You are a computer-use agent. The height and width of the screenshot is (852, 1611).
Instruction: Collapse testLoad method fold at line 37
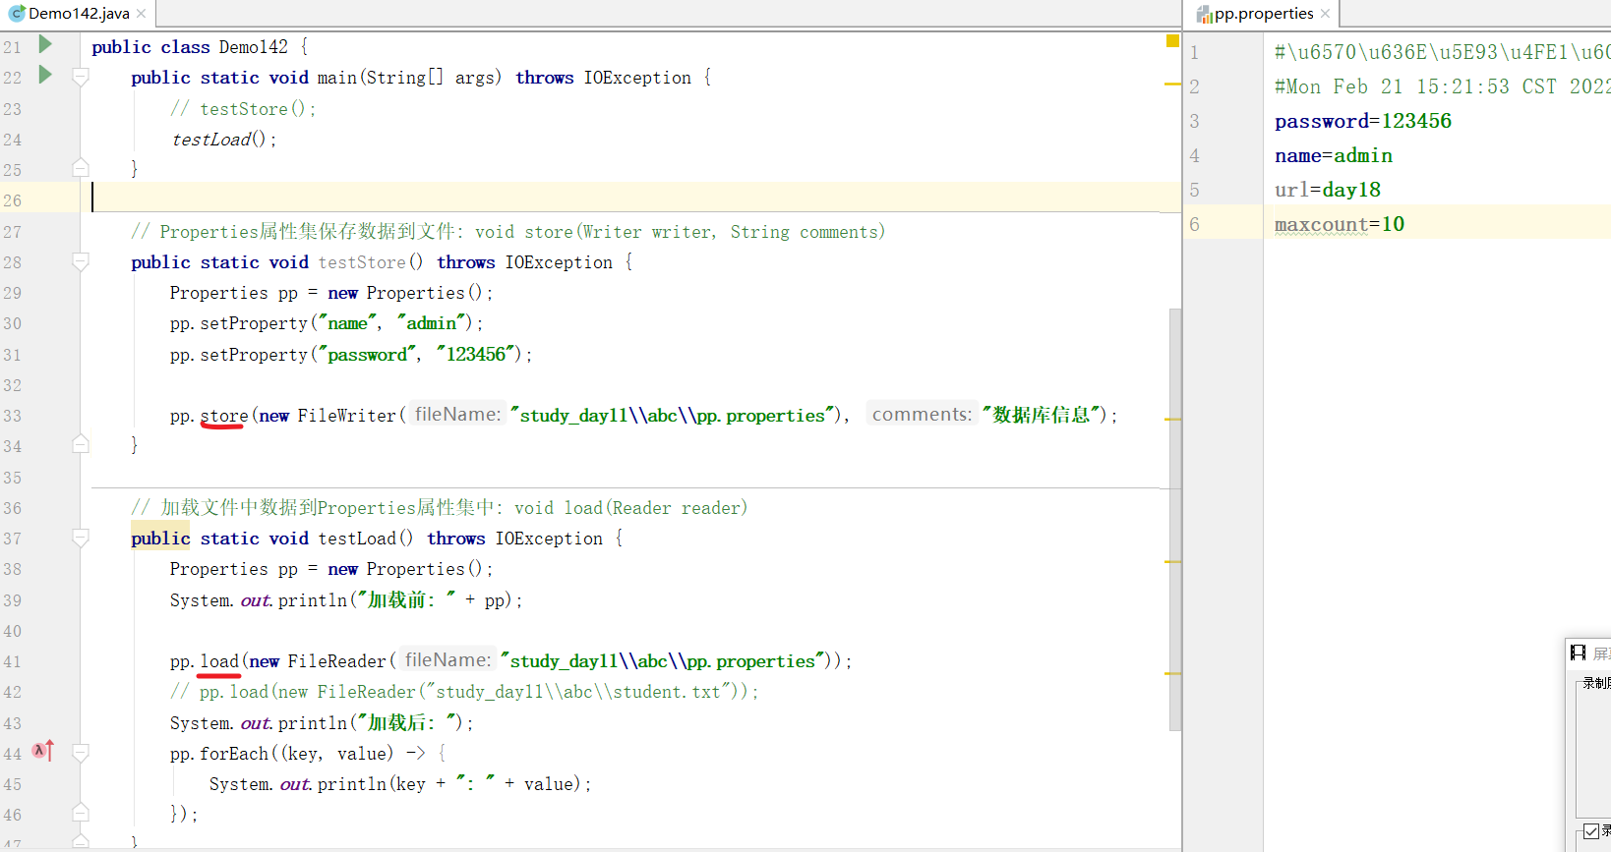coord(81,538)
